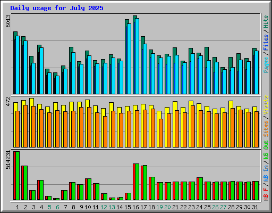Viewport: 272px width, 213px height.
Task: Click the 514231 kB axis value
Action: (8, 160)
